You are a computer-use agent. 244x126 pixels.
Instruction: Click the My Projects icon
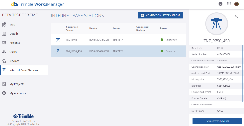pos(4,84)
